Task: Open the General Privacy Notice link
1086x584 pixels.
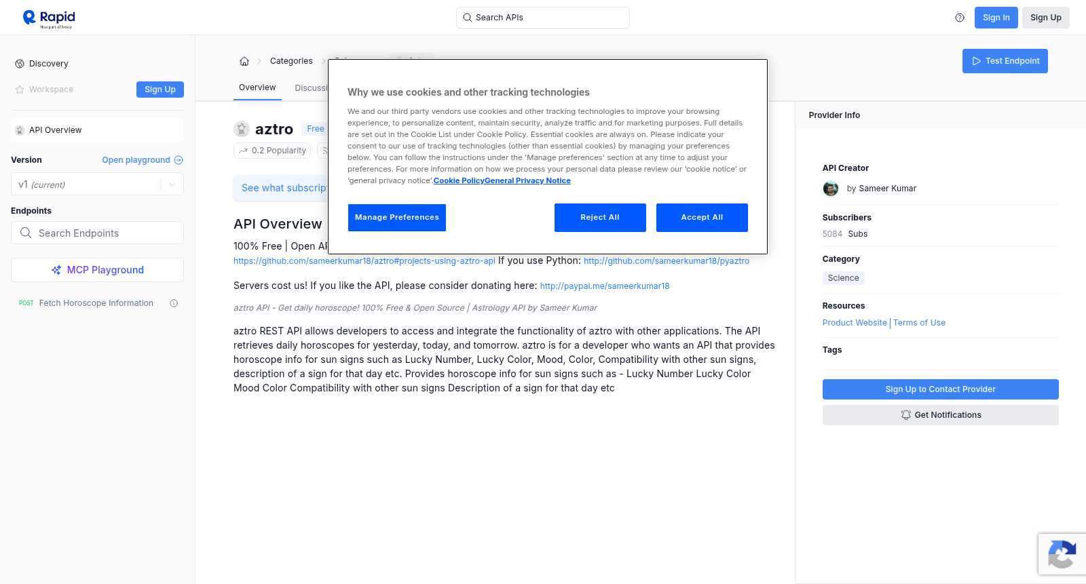Action: coord(528,180)
